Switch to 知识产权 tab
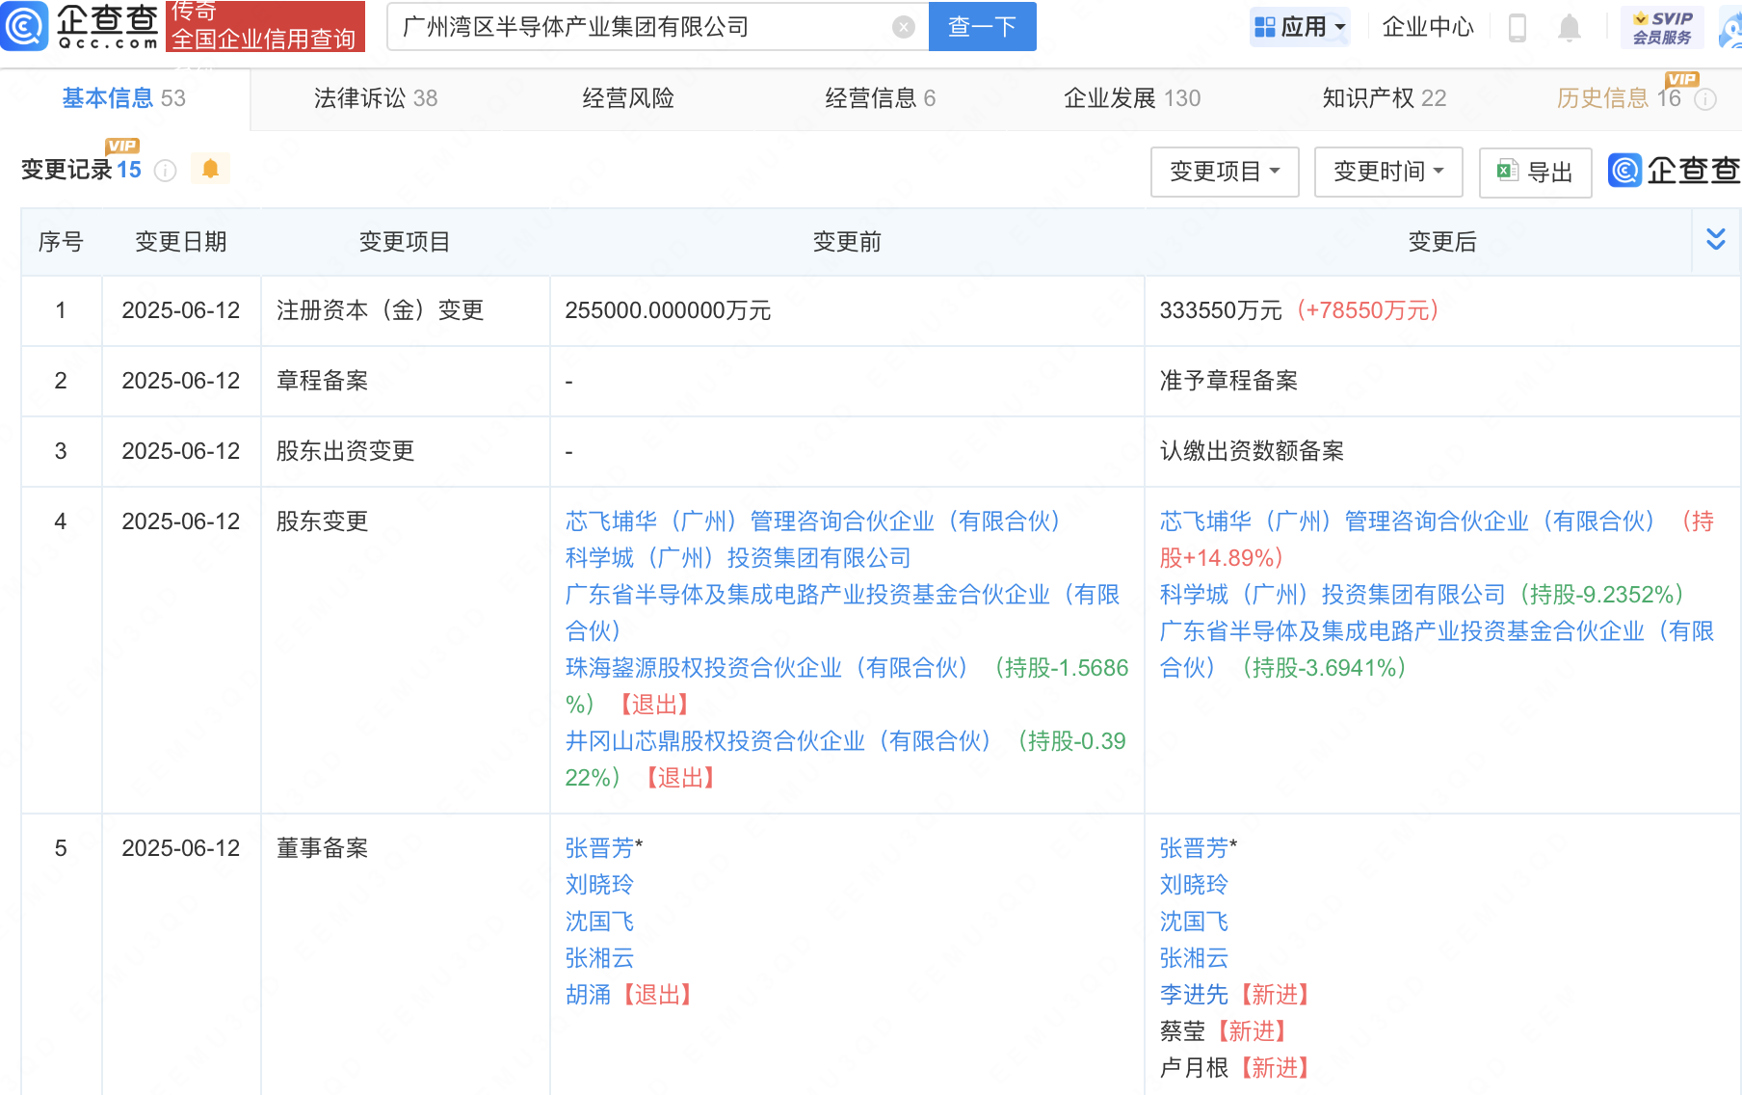This screenshot has width=1742, height=1095. tap(1385, 98)
